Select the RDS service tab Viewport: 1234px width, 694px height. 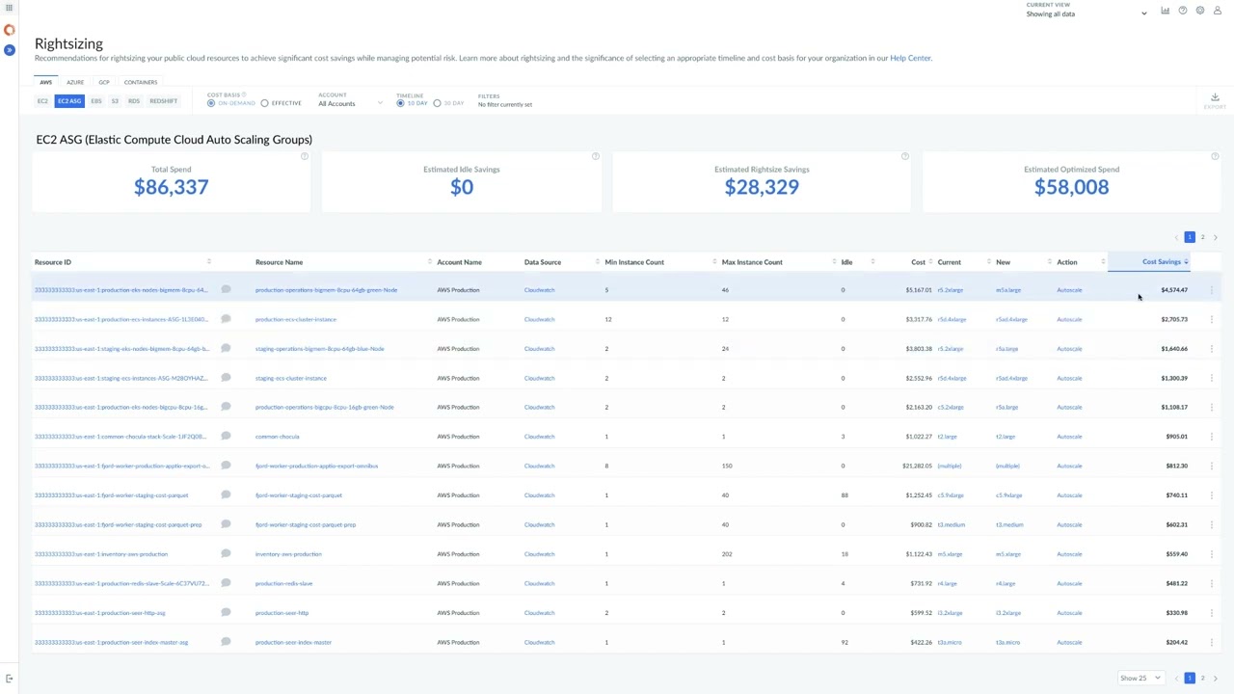point(134,101)
